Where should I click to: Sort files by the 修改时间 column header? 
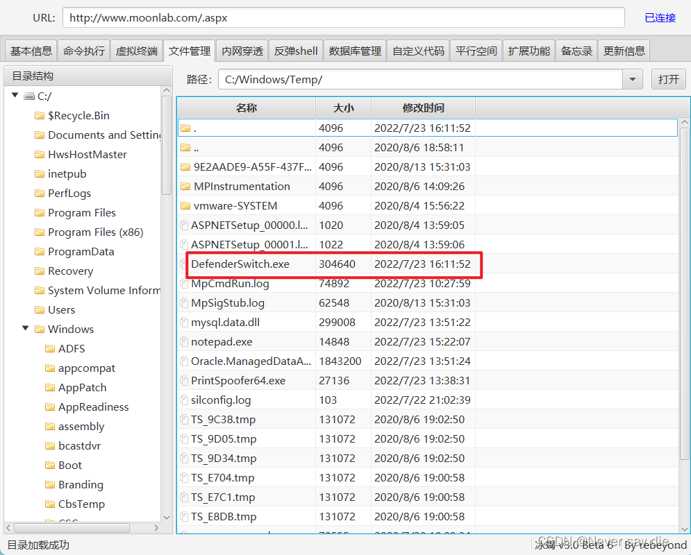point(423,108)
